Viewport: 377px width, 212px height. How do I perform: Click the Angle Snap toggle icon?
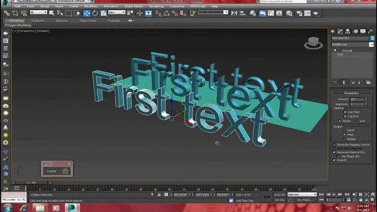(166, 13)
